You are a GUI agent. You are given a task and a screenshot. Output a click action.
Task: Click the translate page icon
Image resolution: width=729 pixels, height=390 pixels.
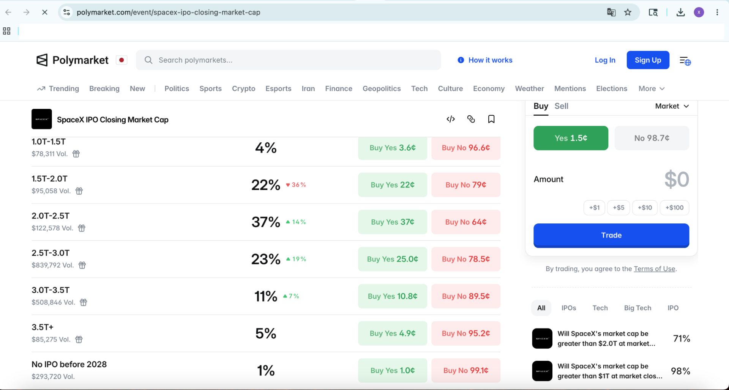tap(611, 12)
